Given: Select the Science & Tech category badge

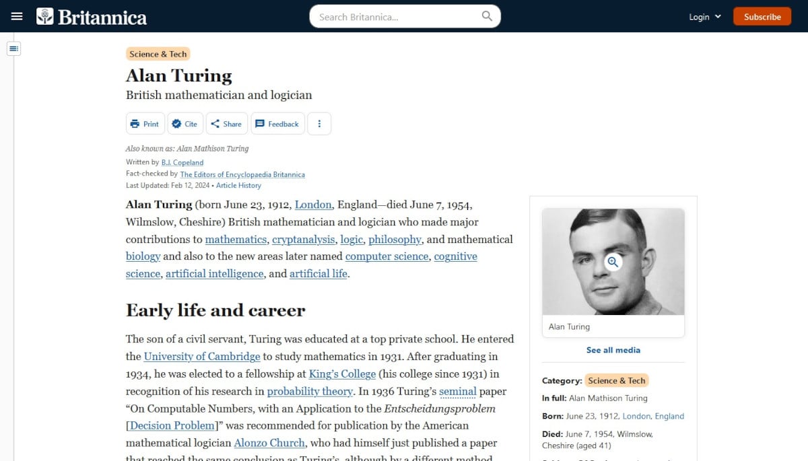Looking at the screenshot, I should (158, 53).
